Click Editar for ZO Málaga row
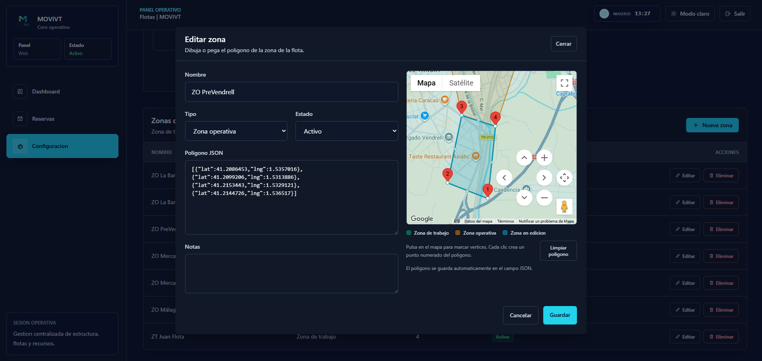Screen dimensions: 762x361 (685, 310)
